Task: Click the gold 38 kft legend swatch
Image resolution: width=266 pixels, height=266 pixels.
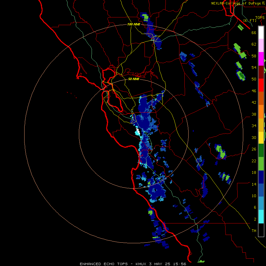Action: pyautogui.click(x=261, y=125)
